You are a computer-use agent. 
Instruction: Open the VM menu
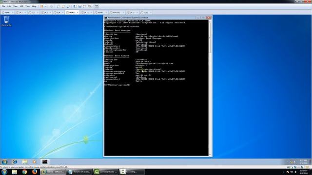[21, 6]
